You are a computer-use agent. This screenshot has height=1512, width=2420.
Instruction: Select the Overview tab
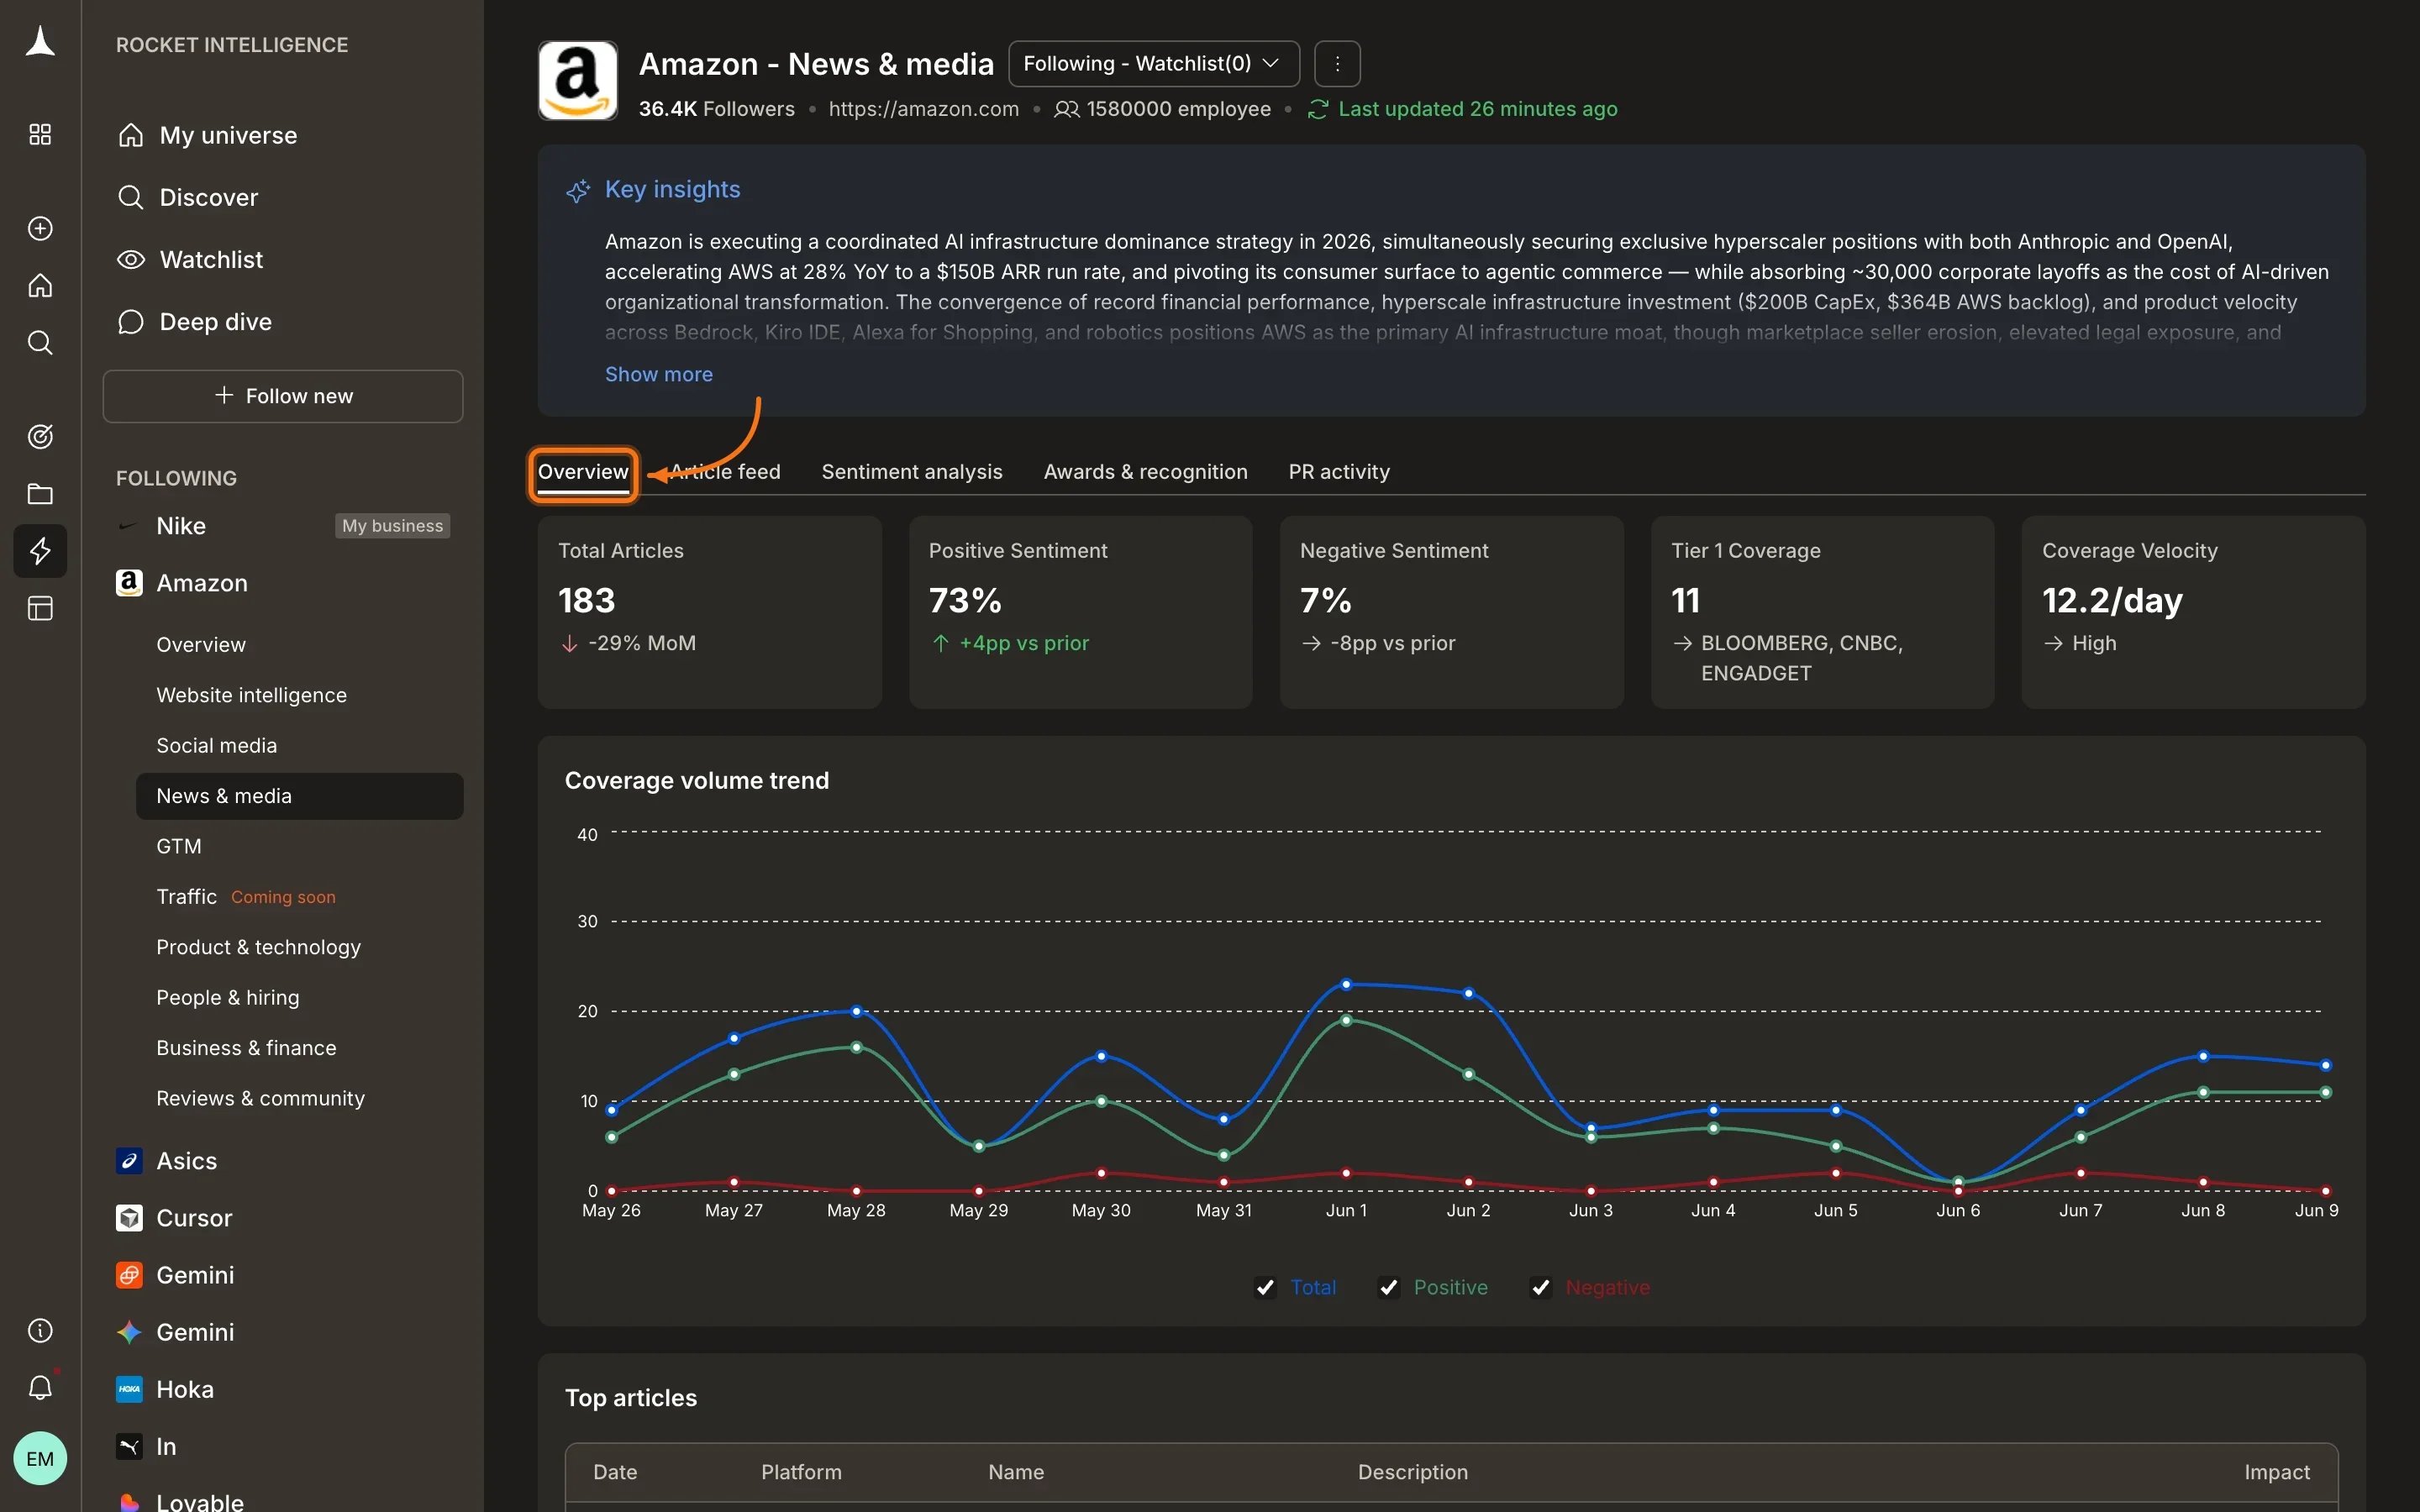[x=583, y=472]
